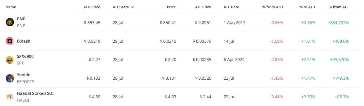Sort by ATL Date column header
The image size is (364, 106).
pos(231,7)
